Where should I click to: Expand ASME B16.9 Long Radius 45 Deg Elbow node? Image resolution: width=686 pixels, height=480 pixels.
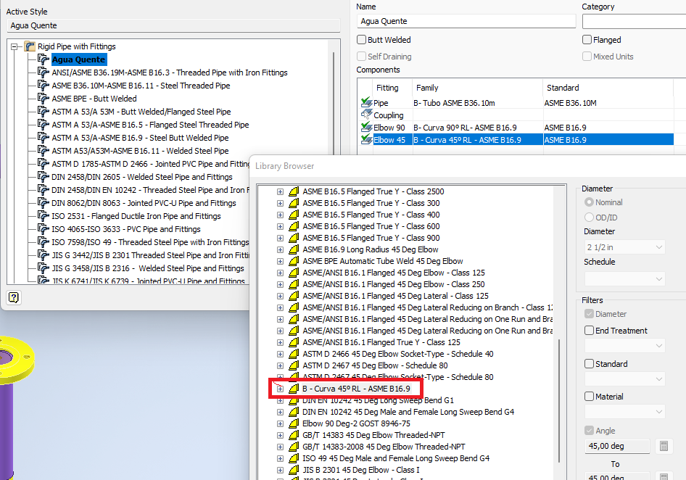280,250
